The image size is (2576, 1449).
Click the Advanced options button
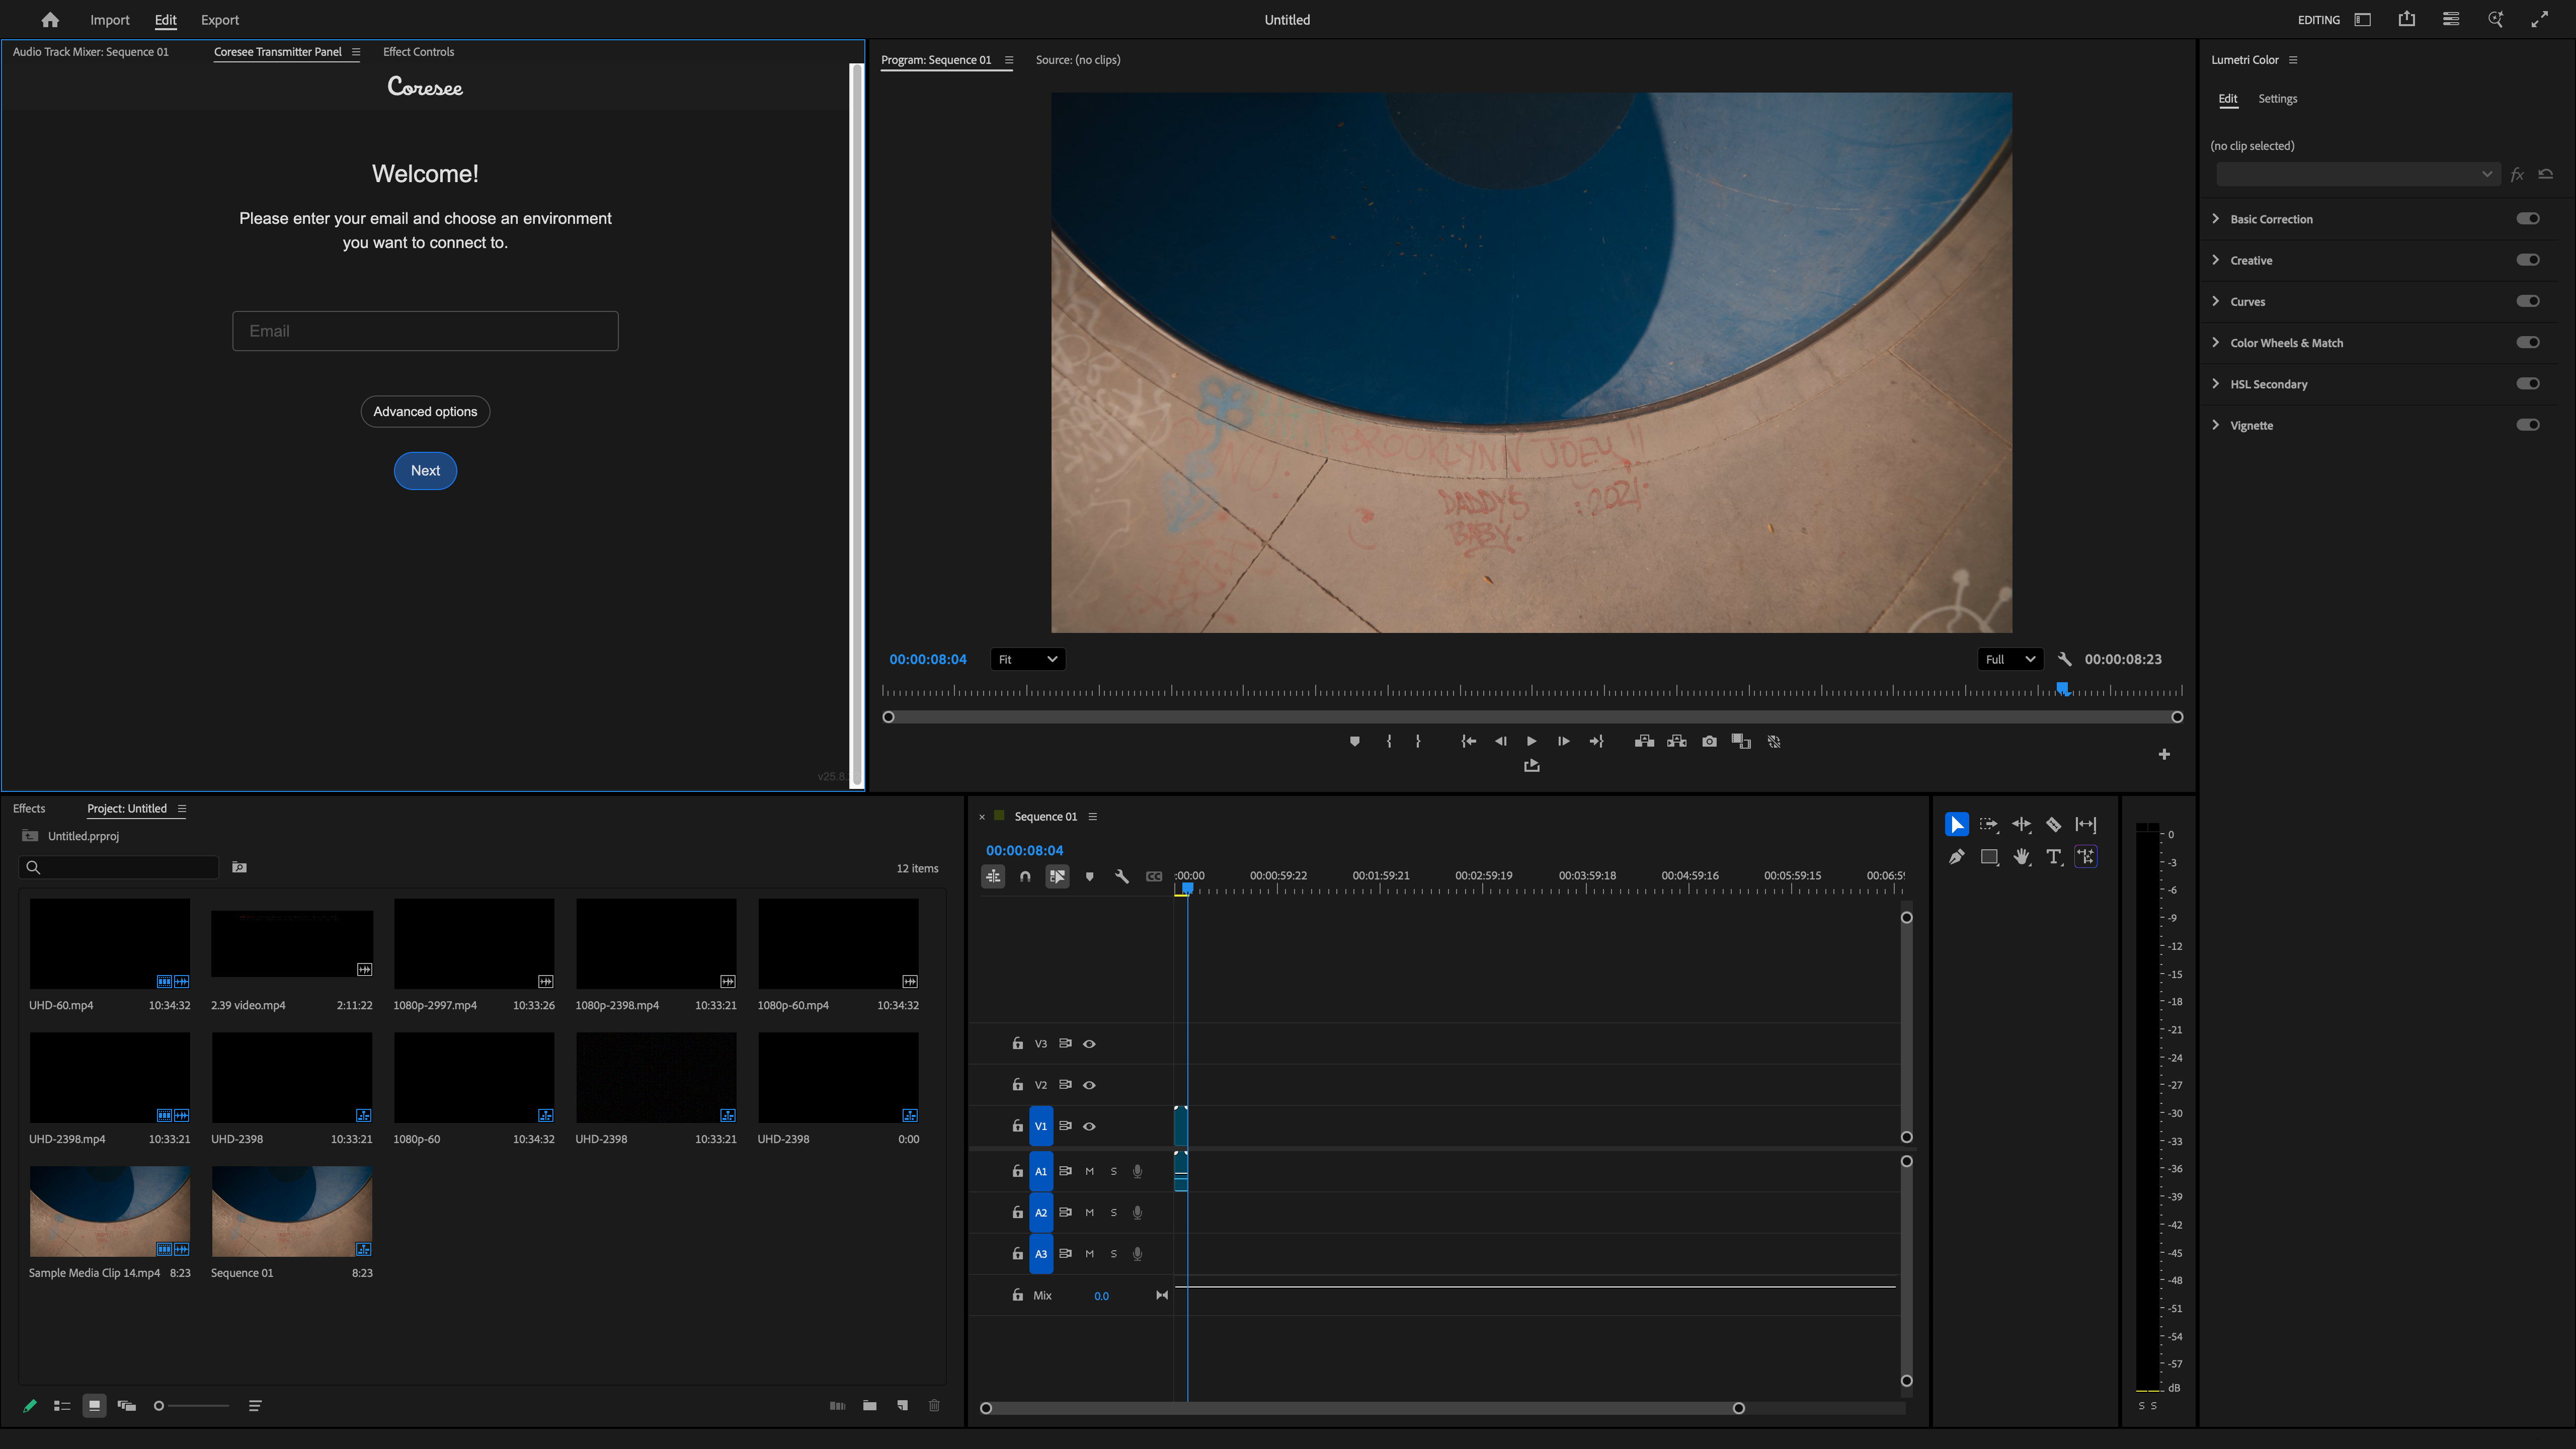coord(425,412)
